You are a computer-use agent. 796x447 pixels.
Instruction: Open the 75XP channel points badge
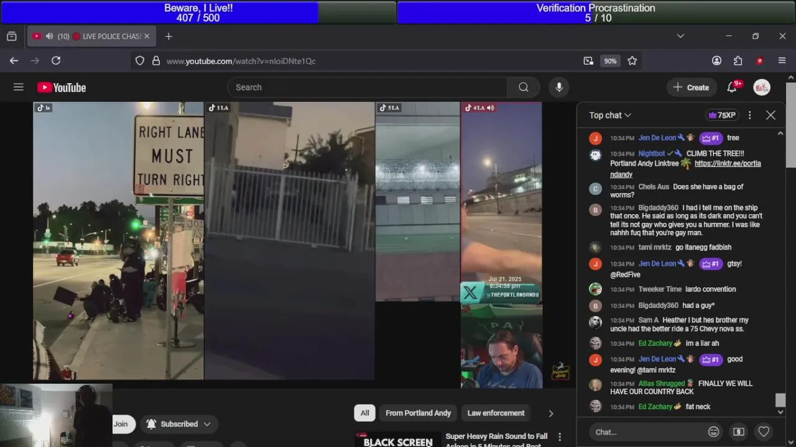click(722, 115)
